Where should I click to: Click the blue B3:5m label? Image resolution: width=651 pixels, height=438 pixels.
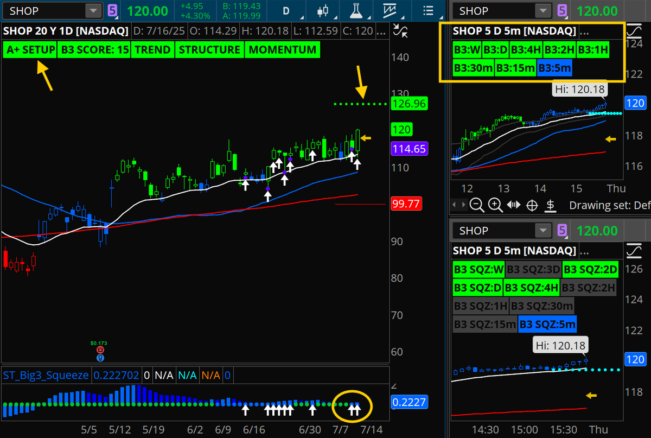coord(554,68)
